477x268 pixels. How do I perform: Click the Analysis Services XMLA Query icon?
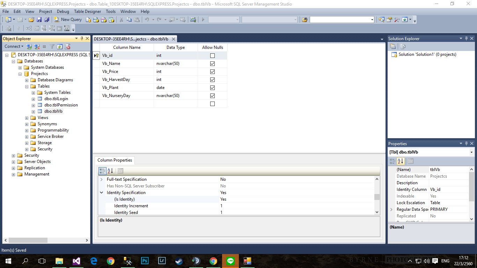(111, 20)
